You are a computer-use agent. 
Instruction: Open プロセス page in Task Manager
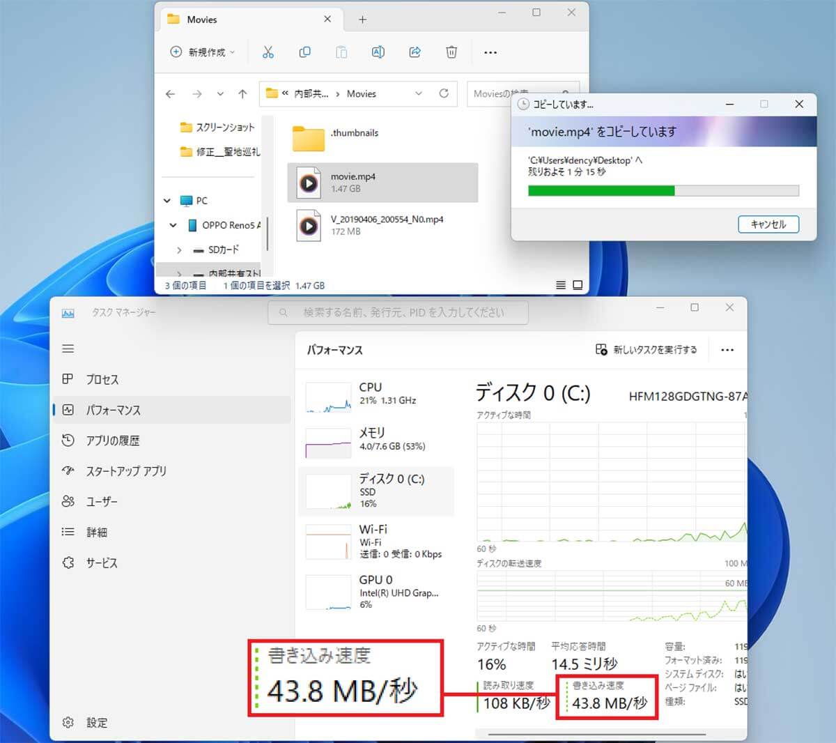point(172,379)
